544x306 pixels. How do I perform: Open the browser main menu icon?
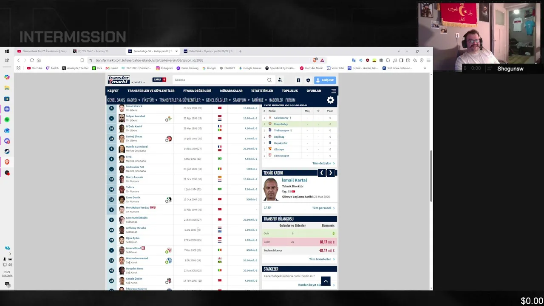pyautogui.click(x=428, y=60)
